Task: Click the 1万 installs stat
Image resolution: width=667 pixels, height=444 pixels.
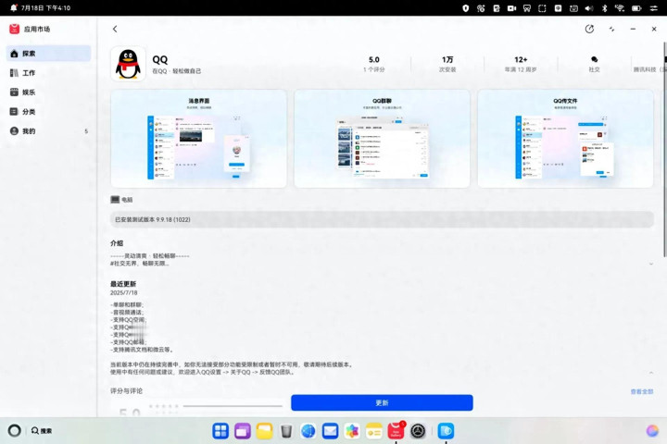Action: pyautogui.click(x=447, y=64)
